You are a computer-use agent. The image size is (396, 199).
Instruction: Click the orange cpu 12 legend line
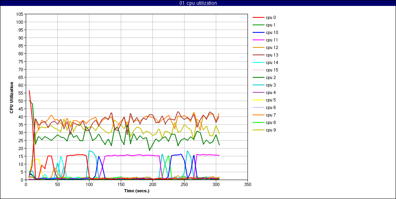click(x=258, y=48)
